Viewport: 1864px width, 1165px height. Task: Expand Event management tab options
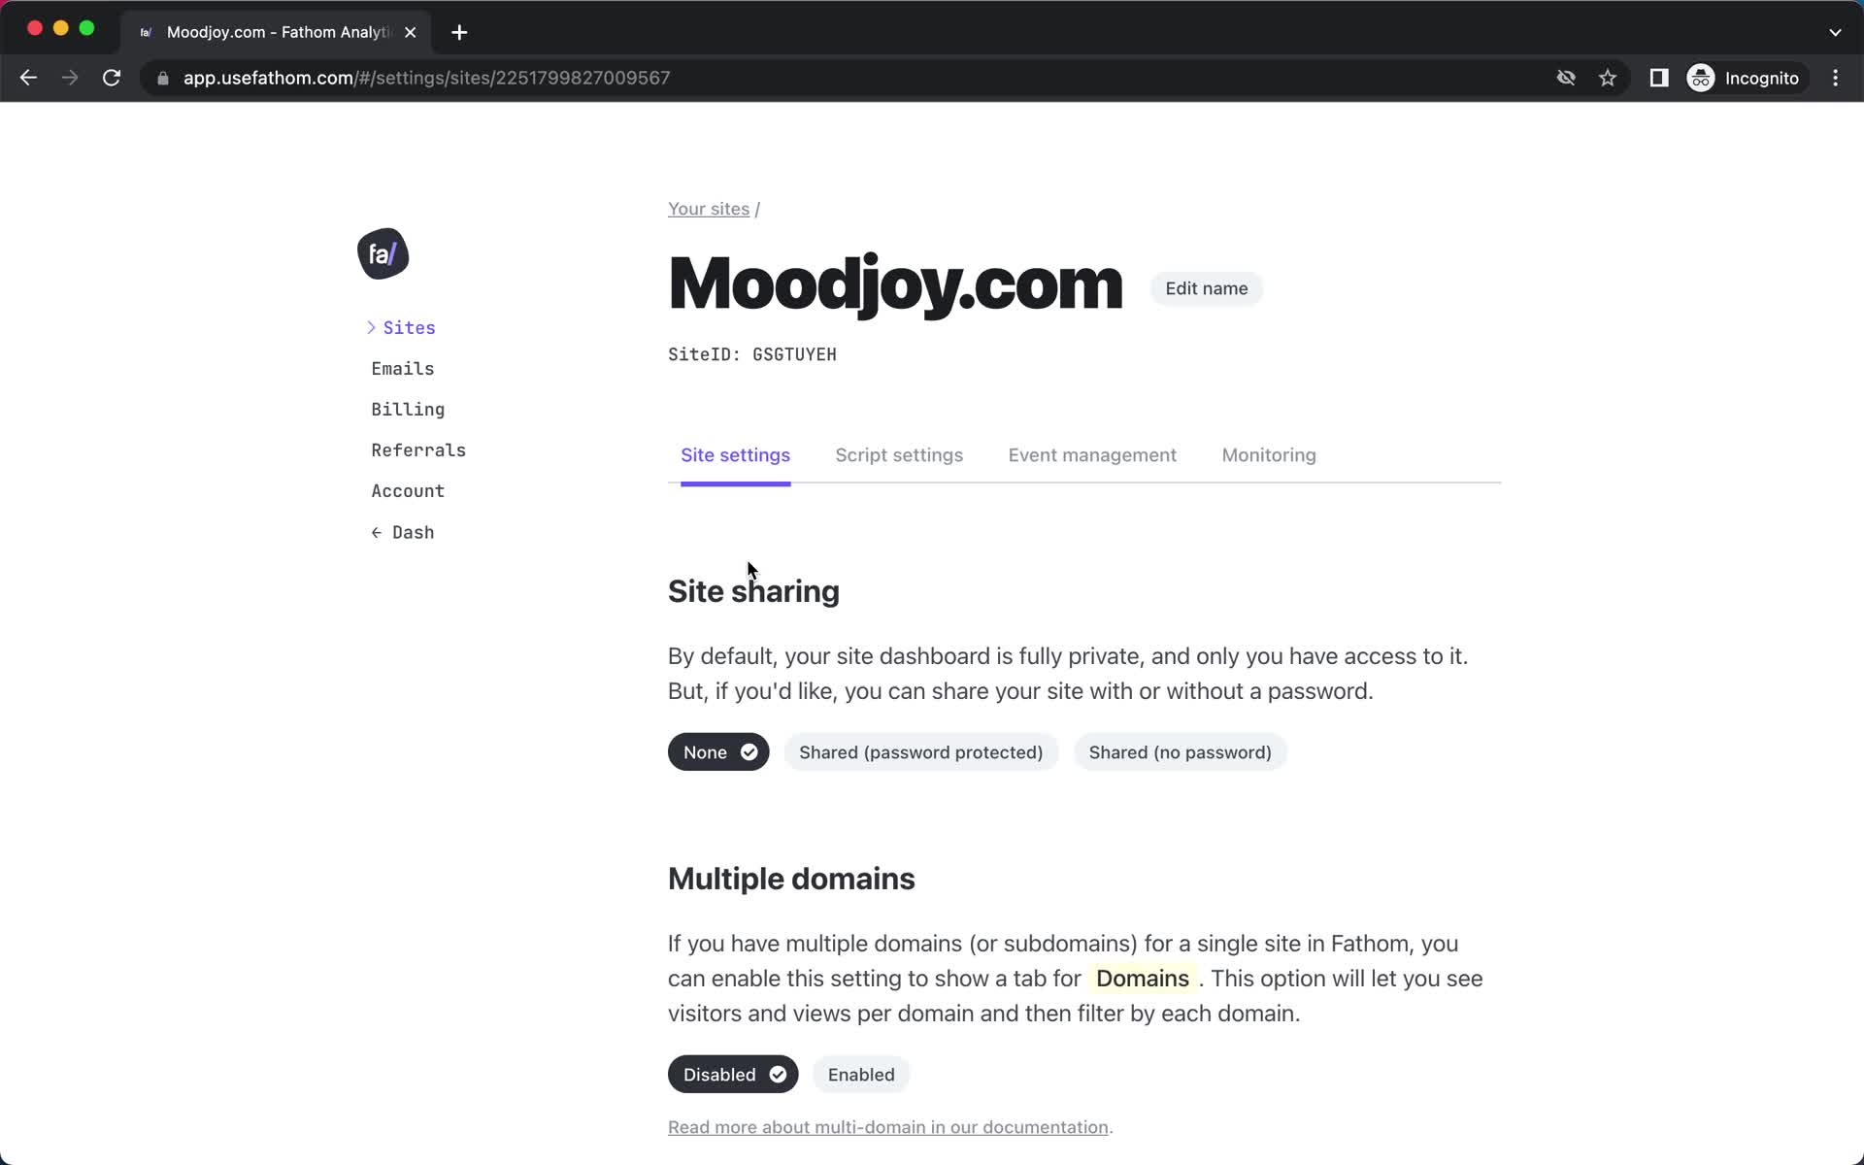click(1092, 455)
